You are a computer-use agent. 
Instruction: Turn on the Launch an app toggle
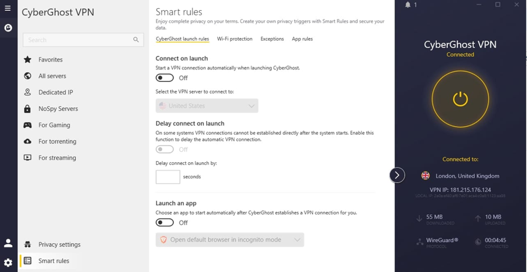click(165, 222)
